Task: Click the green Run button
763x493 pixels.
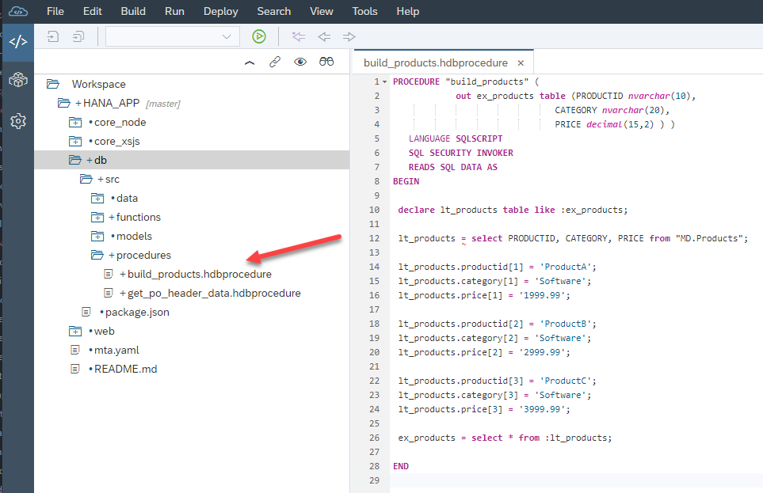Action: (x=259, y=36)
